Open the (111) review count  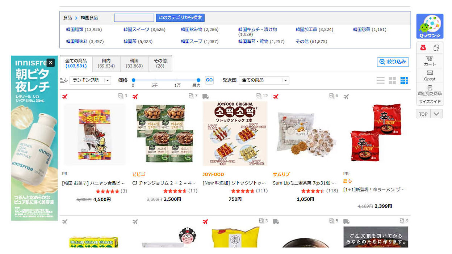point(262,191)
